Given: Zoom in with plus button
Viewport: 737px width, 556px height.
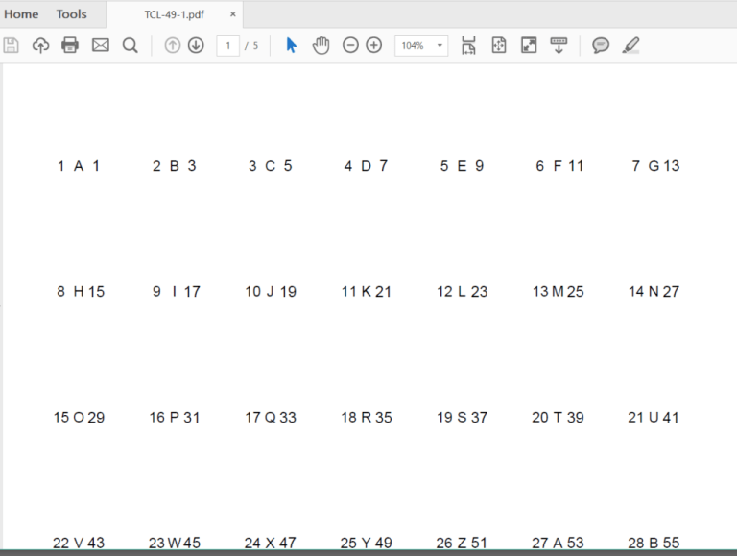Looking at the screenshot, I should click(x=374, y=45).
